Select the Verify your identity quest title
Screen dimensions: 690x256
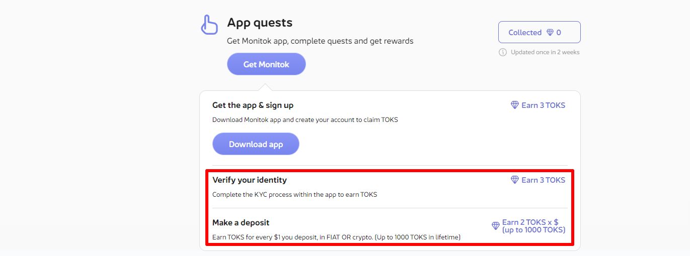coord(249,180)
